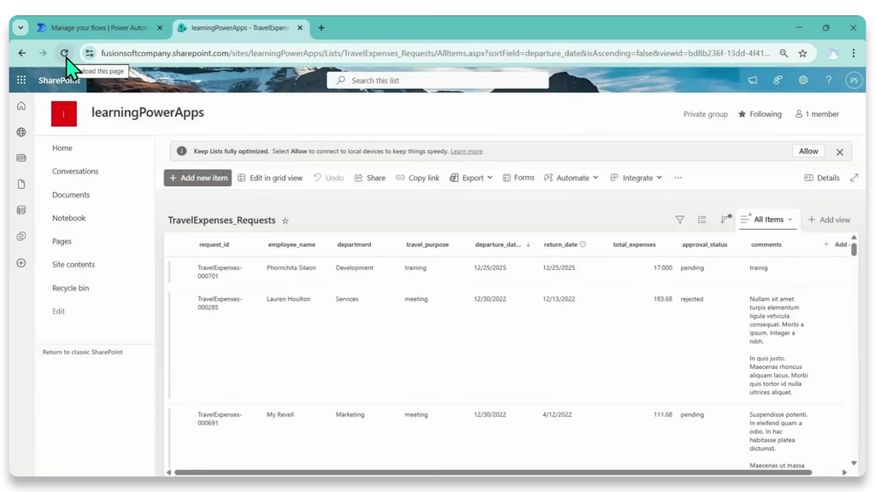Bookmark this page with the star icon

coord(802,53)
